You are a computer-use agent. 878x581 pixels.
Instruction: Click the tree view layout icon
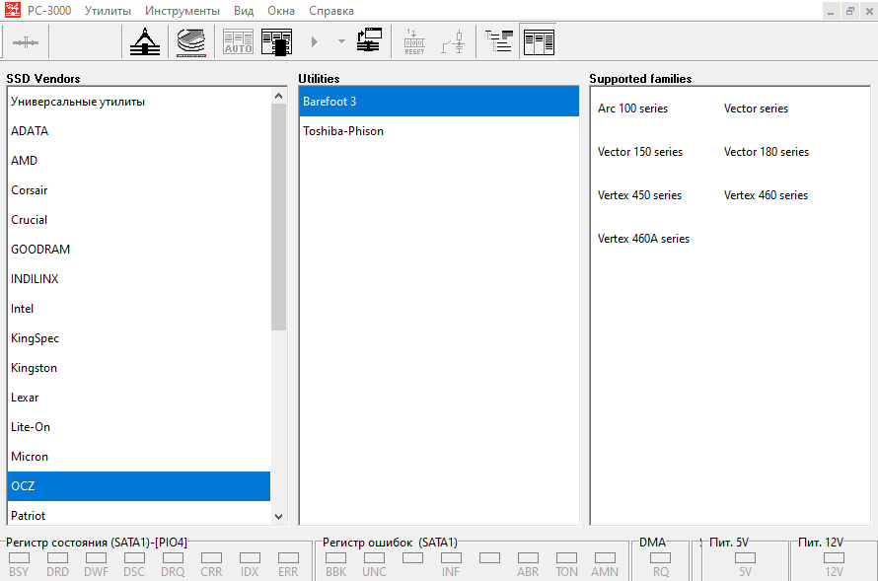point(499,41)
